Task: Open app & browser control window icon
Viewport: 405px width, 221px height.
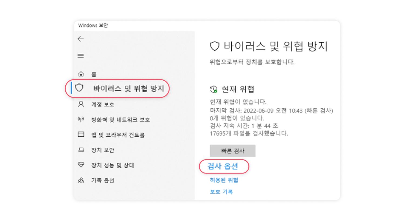Action: point(81,134)
